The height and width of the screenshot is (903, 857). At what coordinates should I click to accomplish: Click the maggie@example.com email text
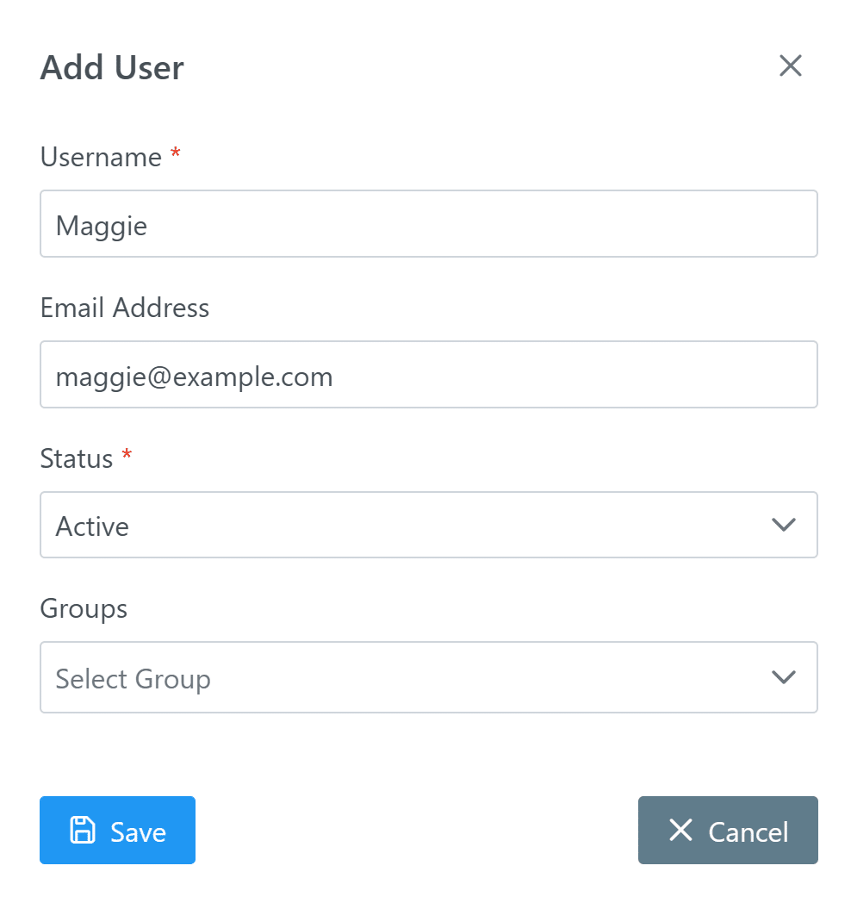pyautogui.click(x=194, y=377)
